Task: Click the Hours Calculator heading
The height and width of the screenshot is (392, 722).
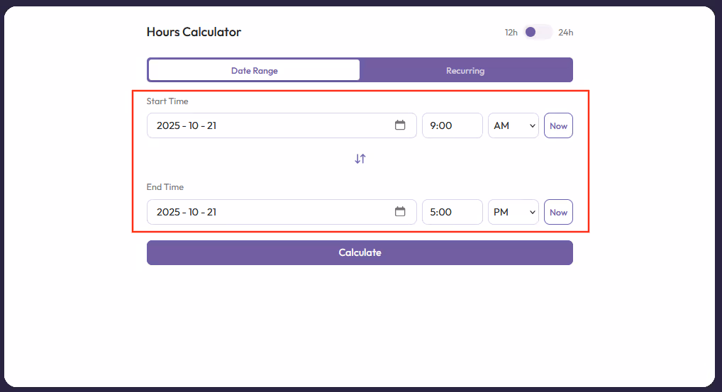Action: click(194, 32)
